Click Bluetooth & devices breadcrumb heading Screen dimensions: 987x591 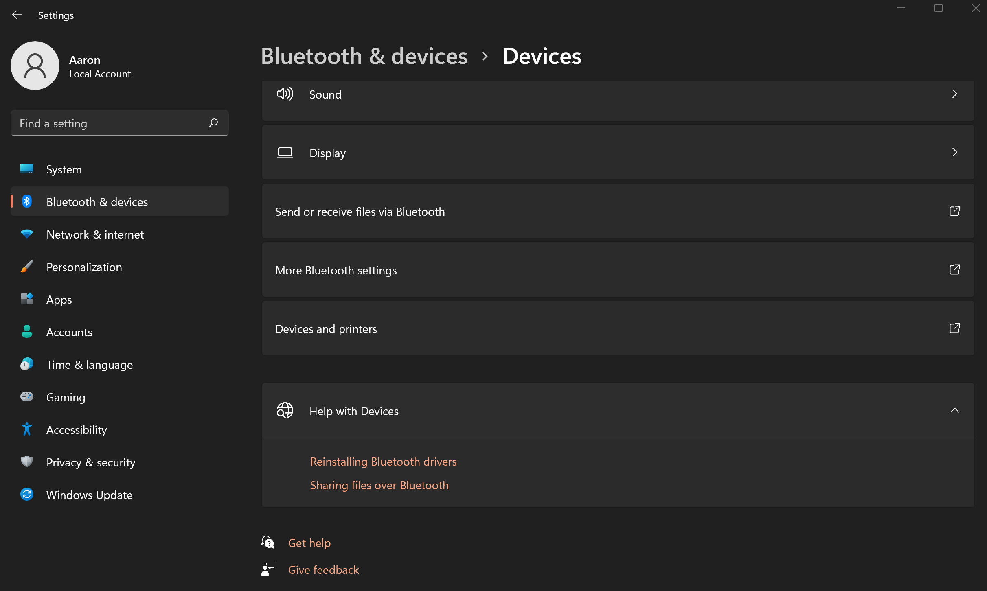tap(364, 56)
